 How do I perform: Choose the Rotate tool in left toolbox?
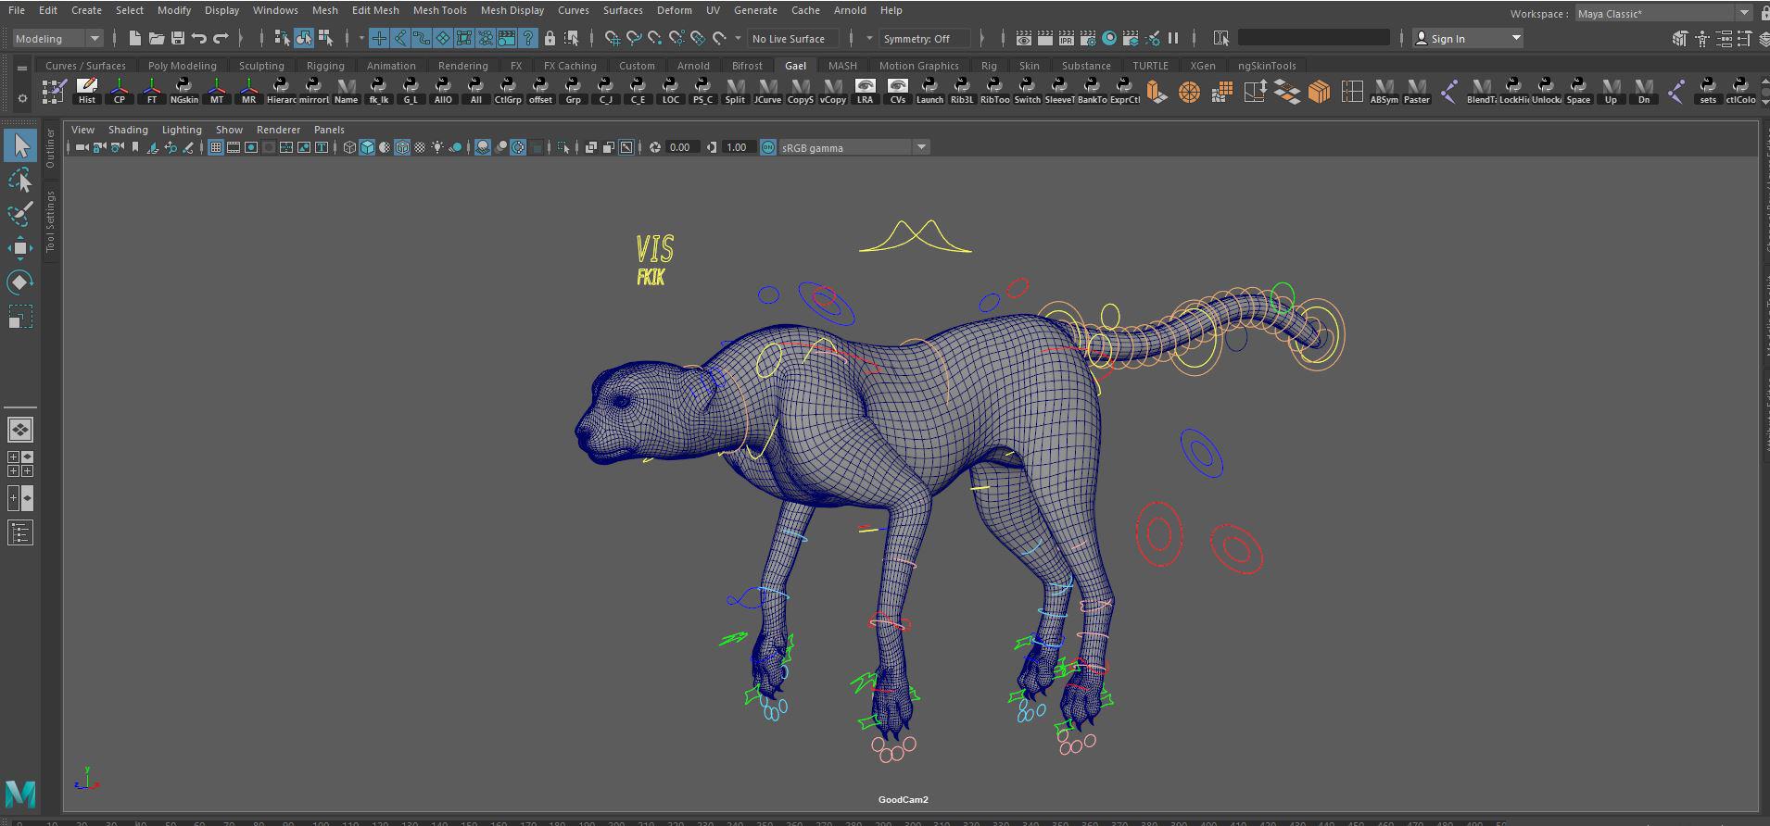(x=19, y=282)
